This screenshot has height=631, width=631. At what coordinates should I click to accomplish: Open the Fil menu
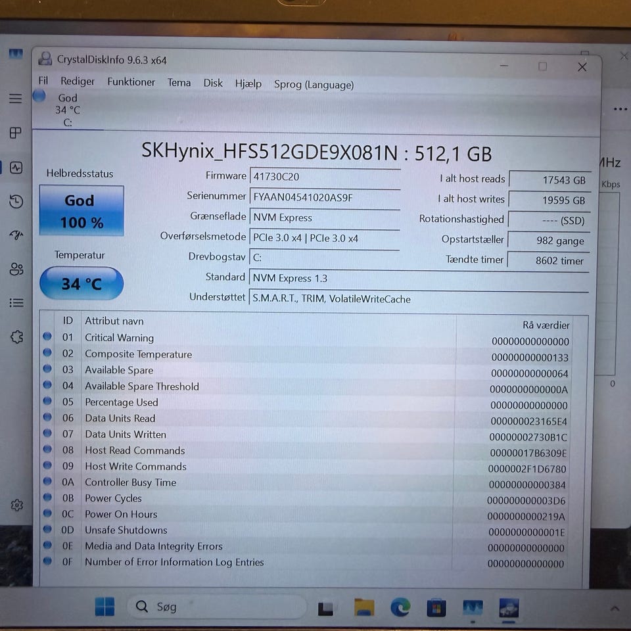(x=43, y=81)
